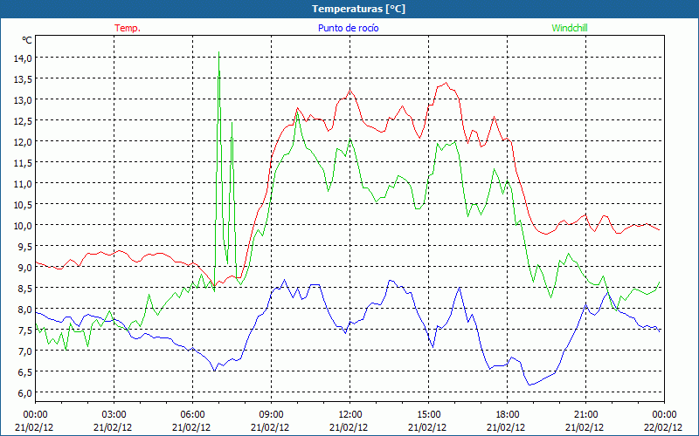Click the 14,0 y-axis value
The height and width of the screenshot is (436, 699).
coord(23,58)
